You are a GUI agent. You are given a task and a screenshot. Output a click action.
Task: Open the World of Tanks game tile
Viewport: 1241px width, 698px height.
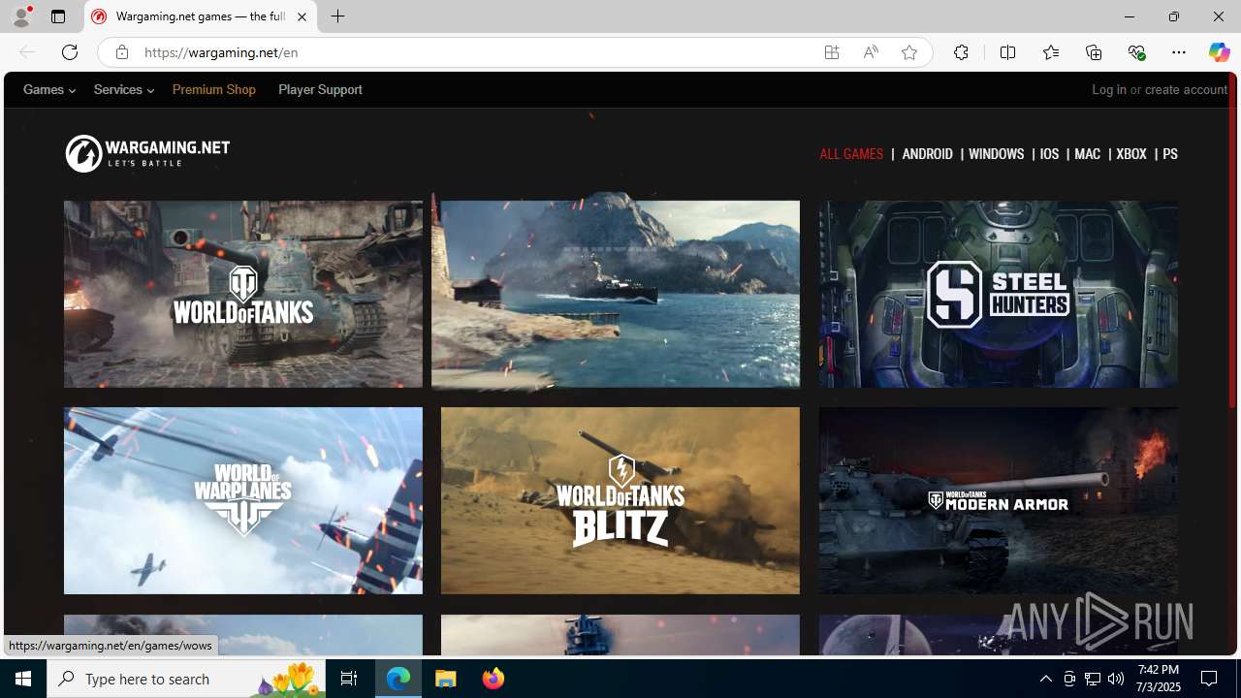tap(243, 294)
